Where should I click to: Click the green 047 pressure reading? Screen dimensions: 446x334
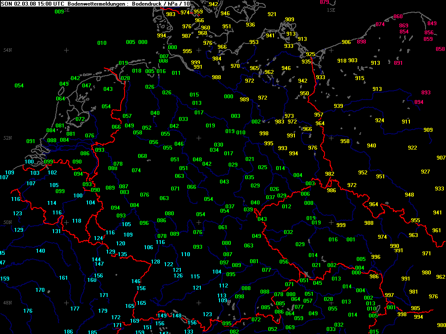coord(87,86)
